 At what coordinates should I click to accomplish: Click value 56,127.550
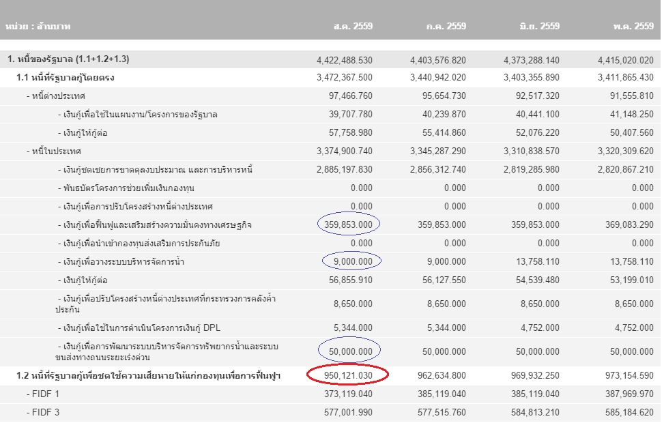click(444, 280)
